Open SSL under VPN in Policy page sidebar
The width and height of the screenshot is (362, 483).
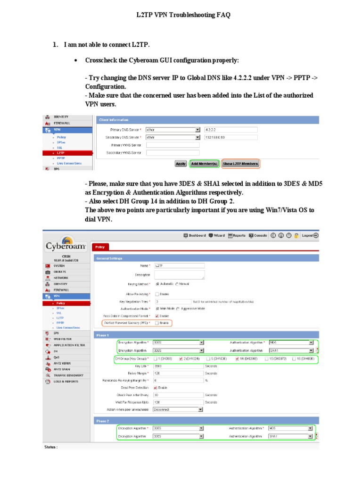click(x=59, y=313)
